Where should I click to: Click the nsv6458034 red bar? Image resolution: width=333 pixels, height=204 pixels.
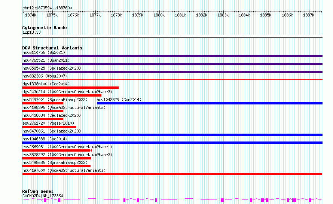coord(43,119)
